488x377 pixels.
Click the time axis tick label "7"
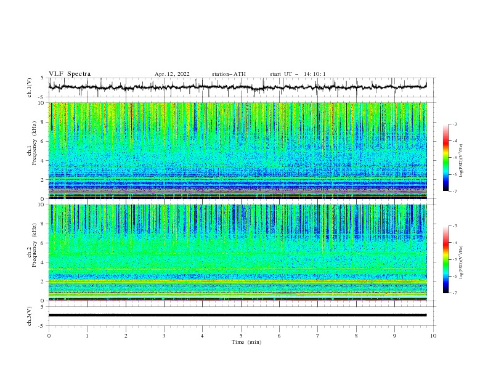pos(318,336)
